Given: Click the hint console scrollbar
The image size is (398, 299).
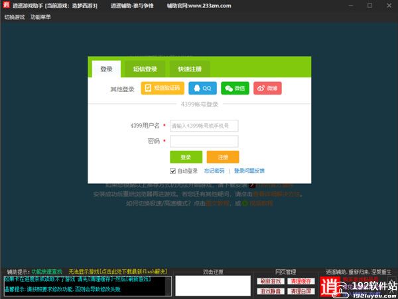Looking at the screenshot, I should pos(168,286).
